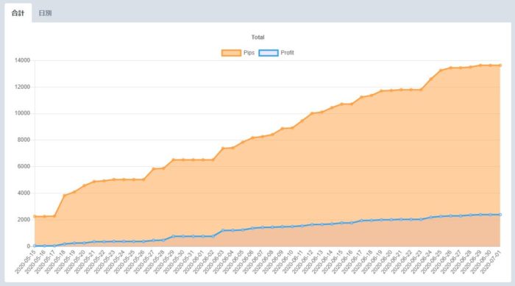Viewport: 515px width, 286px height.
Task: Select the last Profit data point on 2020-07-01
Action: coord(500,215)
